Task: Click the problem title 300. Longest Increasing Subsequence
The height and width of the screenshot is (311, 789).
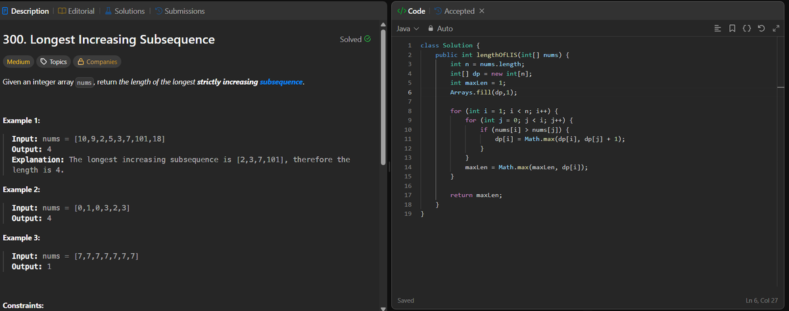Action: (109, 39)
